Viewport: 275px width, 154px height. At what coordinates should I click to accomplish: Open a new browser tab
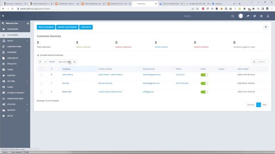(x=240, y=4)
